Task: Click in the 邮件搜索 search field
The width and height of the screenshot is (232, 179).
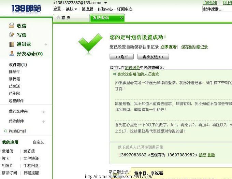Action: coord(217,9)
